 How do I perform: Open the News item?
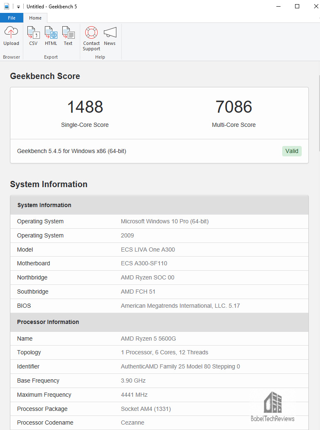(110, 36)
